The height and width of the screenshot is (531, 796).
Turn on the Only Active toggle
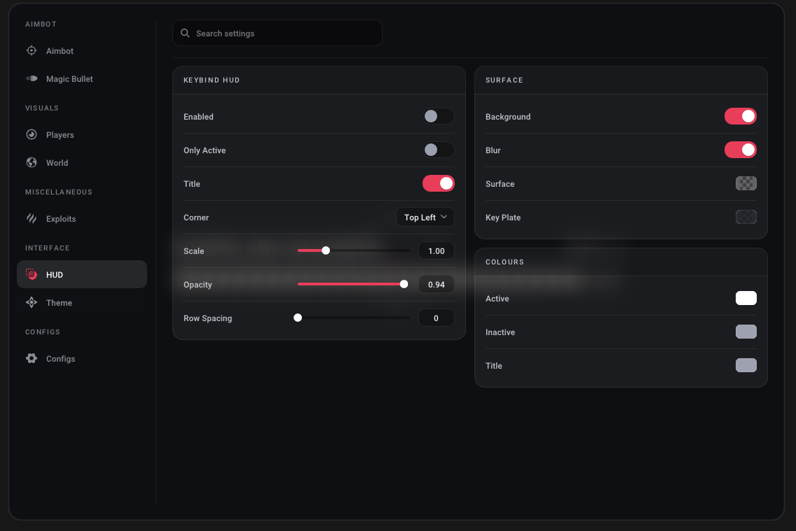pyautogui.click(x=438, y=150)
